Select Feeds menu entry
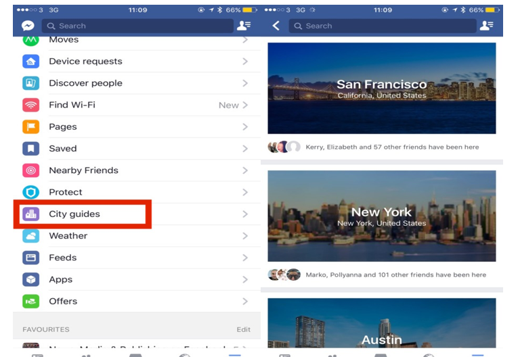518x357 pixels. (x=137, y=258)
